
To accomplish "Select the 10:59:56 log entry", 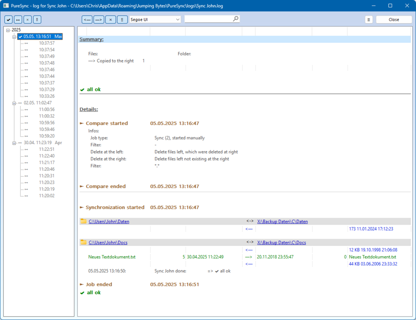I will (x=47, y=123).
